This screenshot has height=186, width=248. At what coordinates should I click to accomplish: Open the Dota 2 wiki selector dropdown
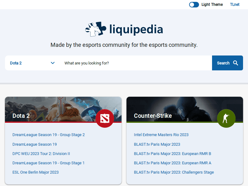coord(33,63)
